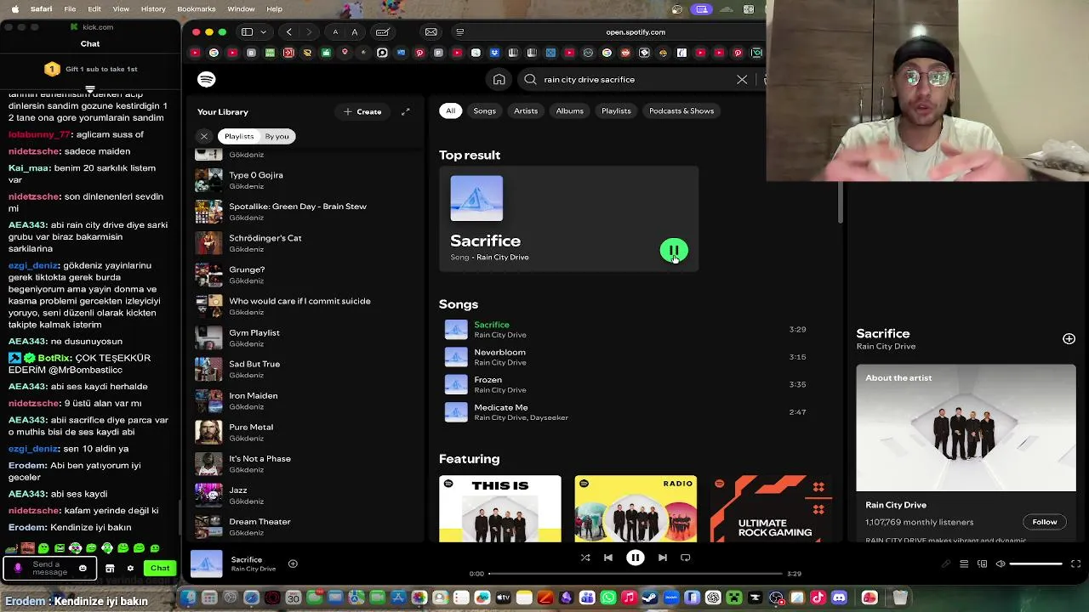Toggle the lyrics microphone icon
Screen dimensions: 1089x612
tap(946, 564)
